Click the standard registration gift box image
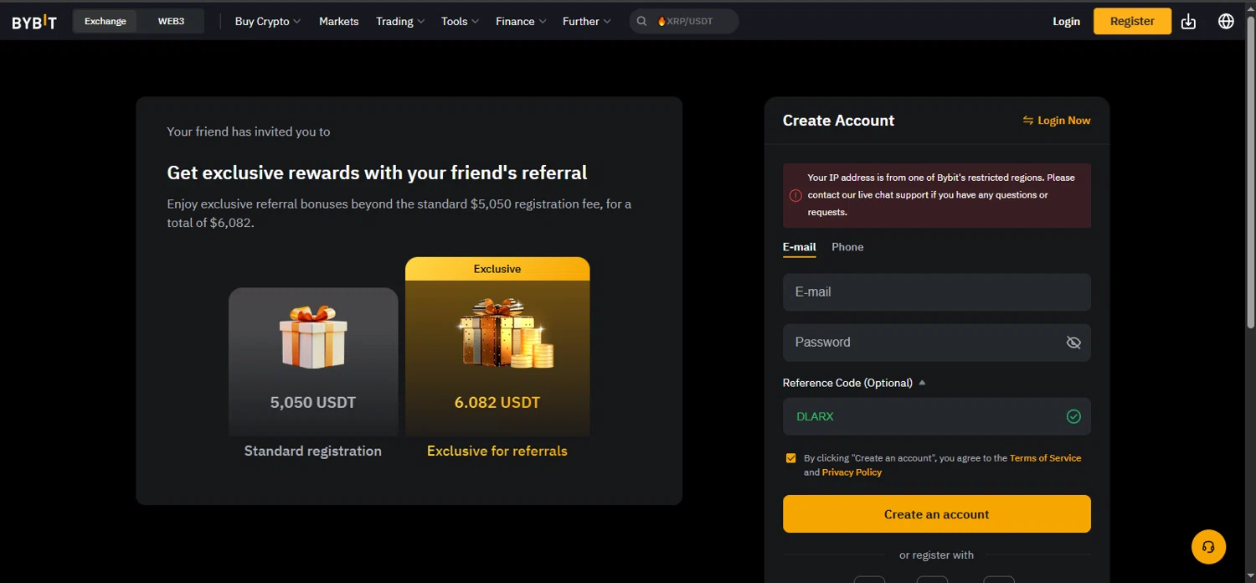This screenshot has width=1256, height=583. tap(313, 336)
